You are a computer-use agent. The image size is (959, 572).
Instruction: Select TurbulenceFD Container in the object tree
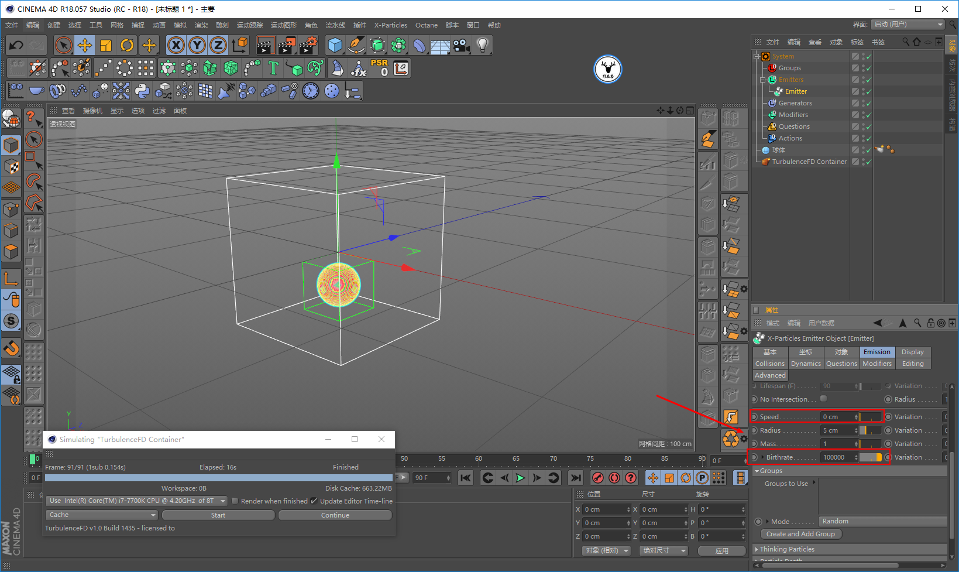(809, 162)
